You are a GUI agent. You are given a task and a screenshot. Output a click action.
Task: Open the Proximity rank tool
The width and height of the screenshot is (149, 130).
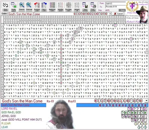pyautogui.click(x=69, y=5)
